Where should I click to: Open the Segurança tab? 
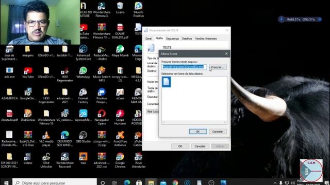(172, 39)
